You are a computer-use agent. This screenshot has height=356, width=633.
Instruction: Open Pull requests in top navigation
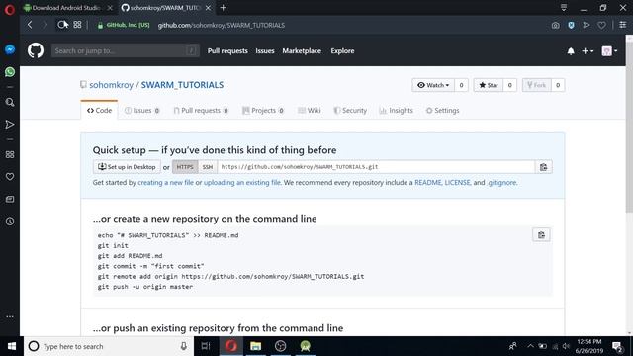tap(227, 51)
